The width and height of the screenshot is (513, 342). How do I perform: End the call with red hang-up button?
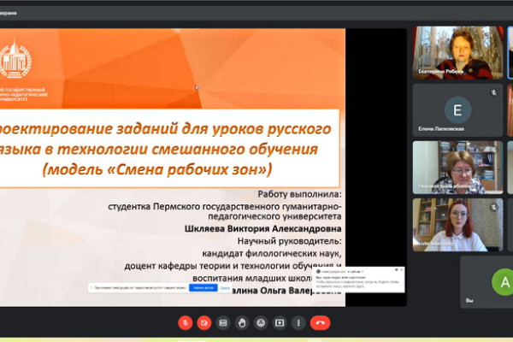321,322
